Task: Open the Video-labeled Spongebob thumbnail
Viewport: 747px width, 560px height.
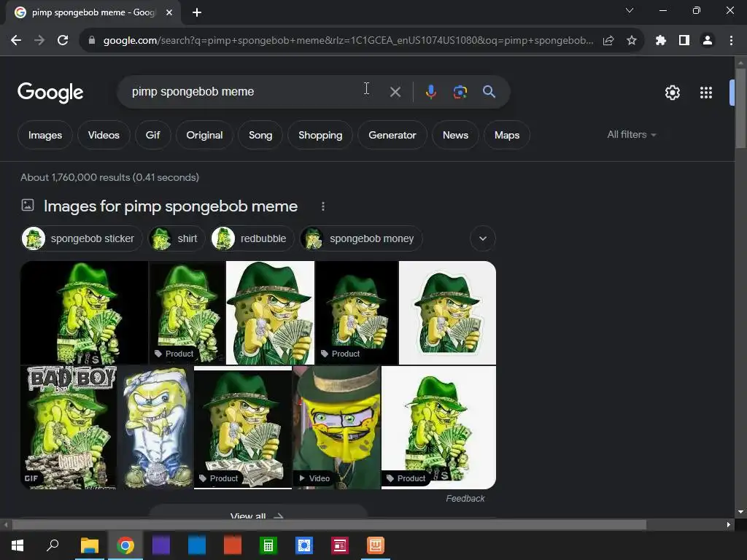Action: click(336, 427)
